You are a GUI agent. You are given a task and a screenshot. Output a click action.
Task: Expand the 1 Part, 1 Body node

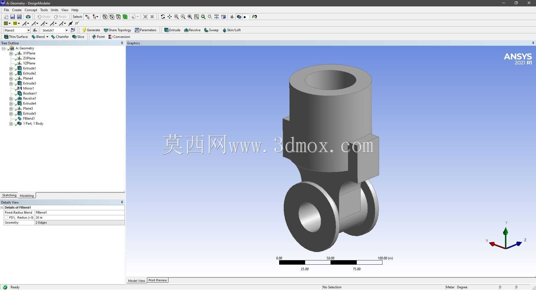11,124
